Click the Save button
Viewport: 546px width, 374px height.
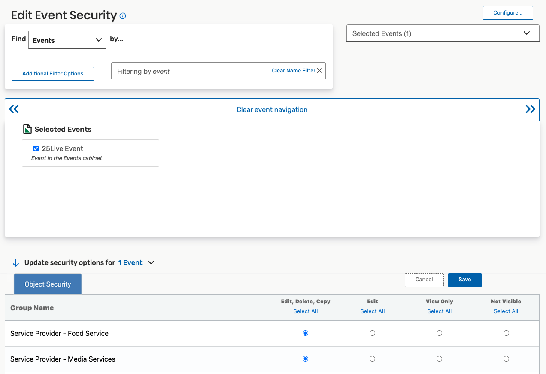464,280
